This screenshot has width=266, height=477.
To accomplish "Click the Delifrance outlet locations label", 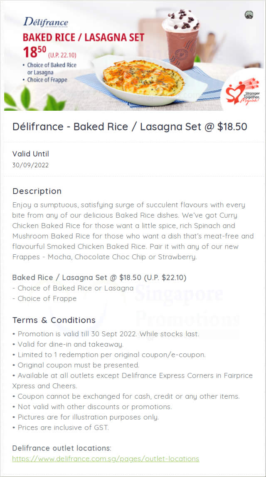I will point(62,448).
